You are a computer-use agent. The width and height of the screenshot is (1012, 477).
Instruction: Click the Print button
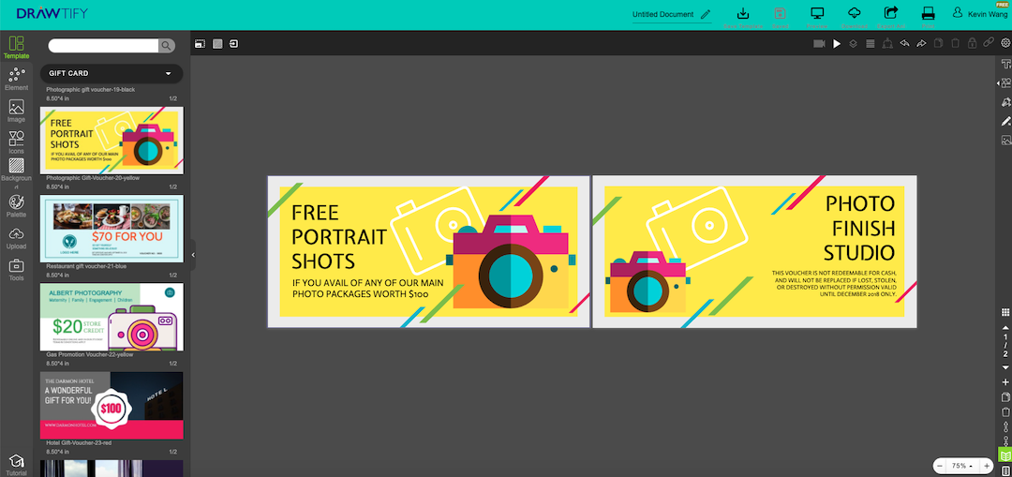click(928, 17)
